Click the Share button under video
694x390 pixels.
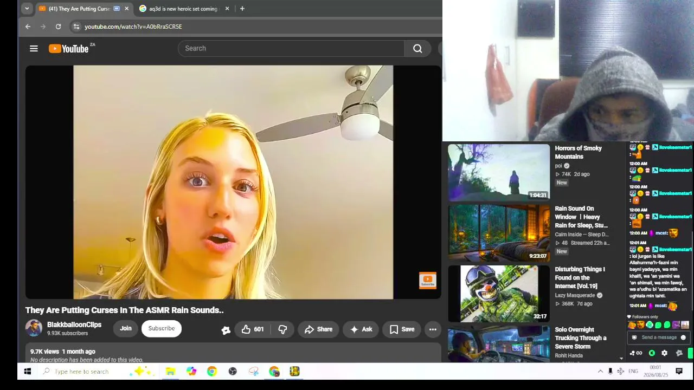click(318, 329)
